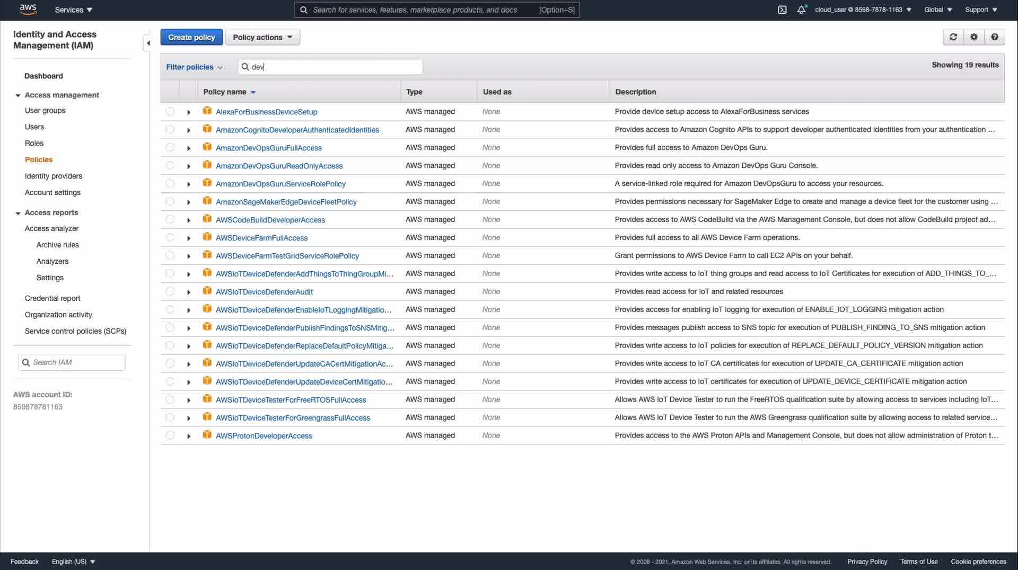Viewport: 1018px width, 570px height.
Task: Open User groups page
Action: pyautogui.click(x=45, y=110)
